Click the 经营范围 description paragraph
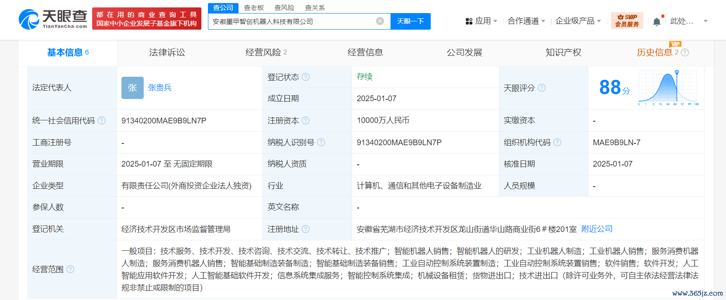 pos(410,269)
